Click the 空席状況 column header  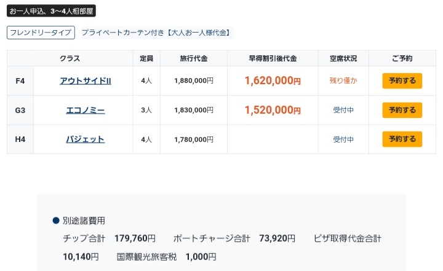click(x=343, y=58)
